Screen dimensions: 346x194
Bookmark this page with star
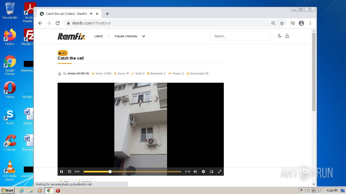(282, 23)
